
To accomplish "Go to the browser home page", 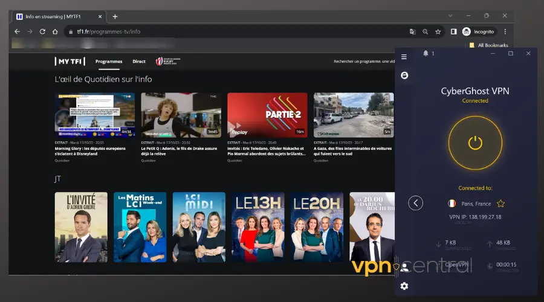I will 55,31.
